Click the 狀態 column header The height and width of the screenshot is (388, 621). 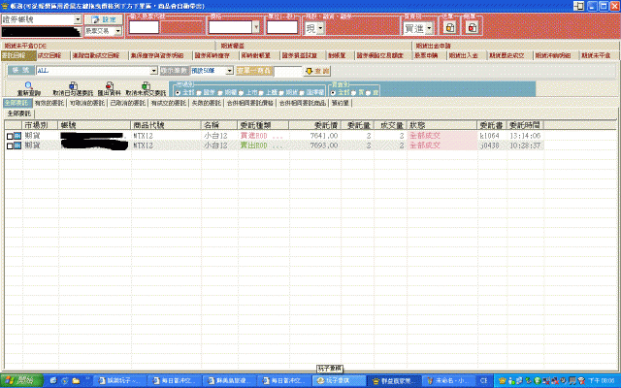(x=442, y=125)
